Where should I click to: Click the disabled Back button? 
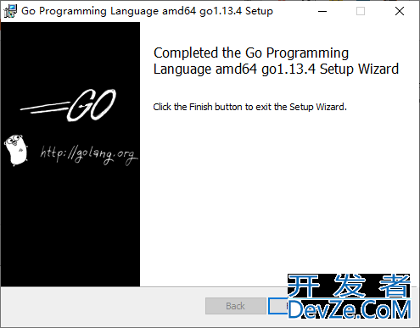(236, 306)
